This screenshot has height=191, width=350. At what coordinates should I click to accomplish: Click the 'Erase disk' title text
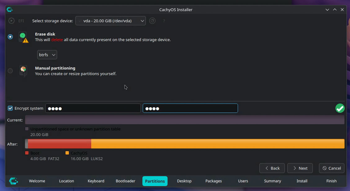tap(45, 34)
